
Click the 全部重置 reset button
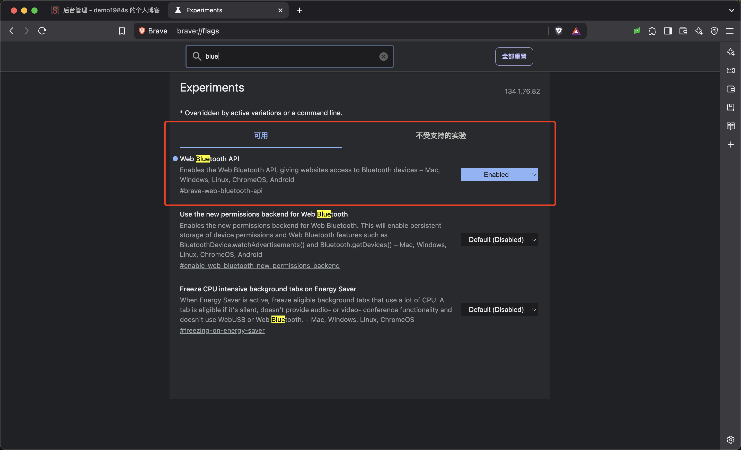[514, 57]
